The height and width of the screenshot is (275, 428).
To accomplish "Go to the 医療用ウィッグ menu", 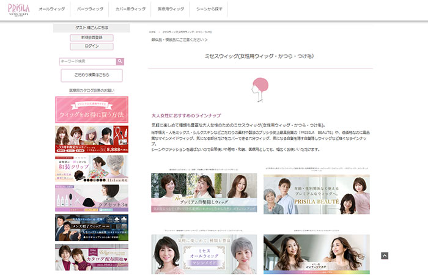I will point(171,10).
